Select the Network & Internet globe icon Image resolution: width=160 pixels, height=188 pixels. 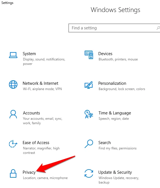pyautogui.click(x=13, y=84)
